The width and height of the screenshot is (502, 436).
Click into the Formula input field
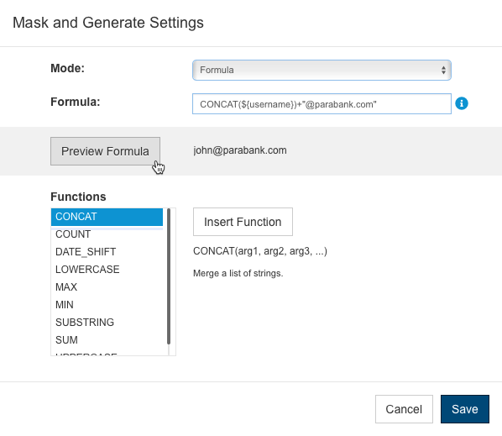(x=322, y=104)
